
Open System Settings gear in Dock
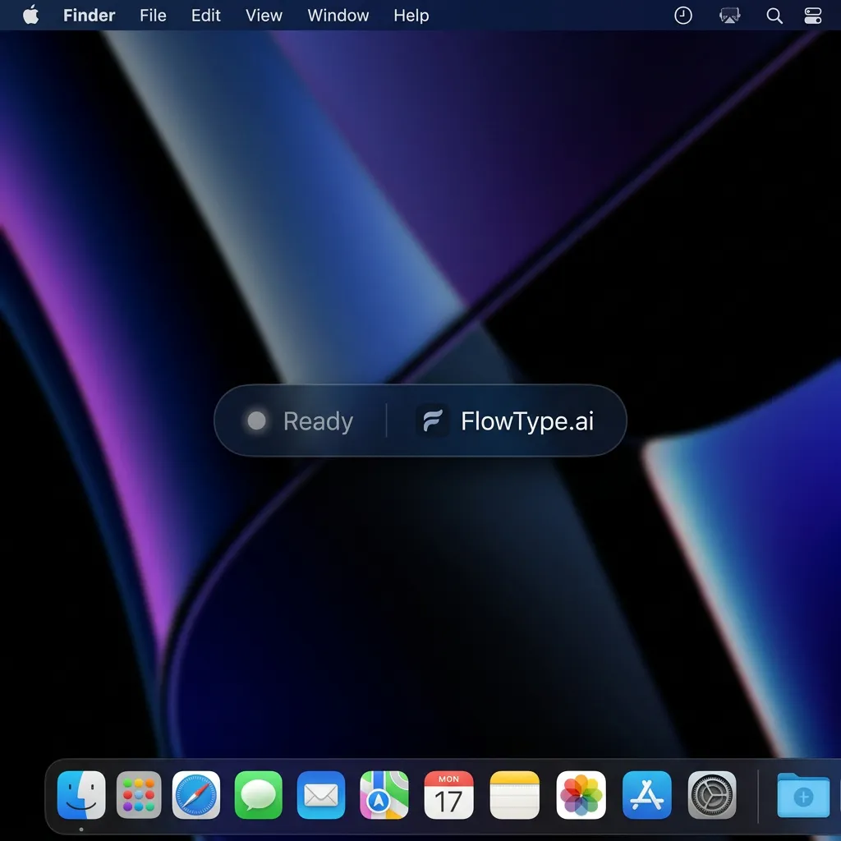point(712,795)
